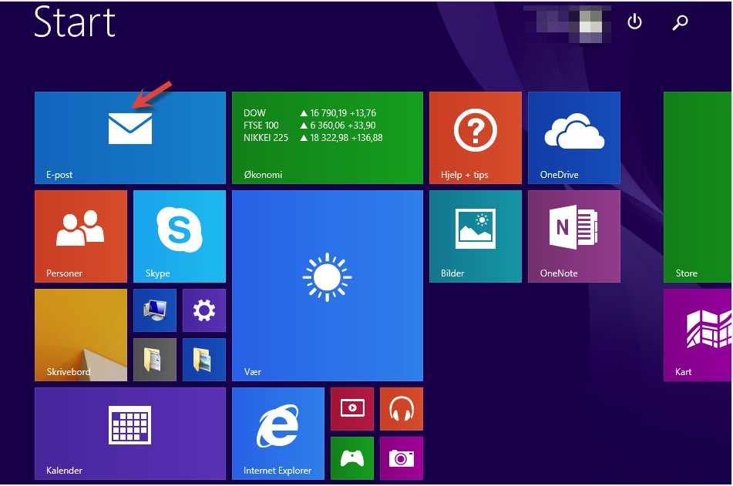Screen dimensions: 733x486
Task: Open the Kalender calendar tile
Action: click(x=130, y=434)
